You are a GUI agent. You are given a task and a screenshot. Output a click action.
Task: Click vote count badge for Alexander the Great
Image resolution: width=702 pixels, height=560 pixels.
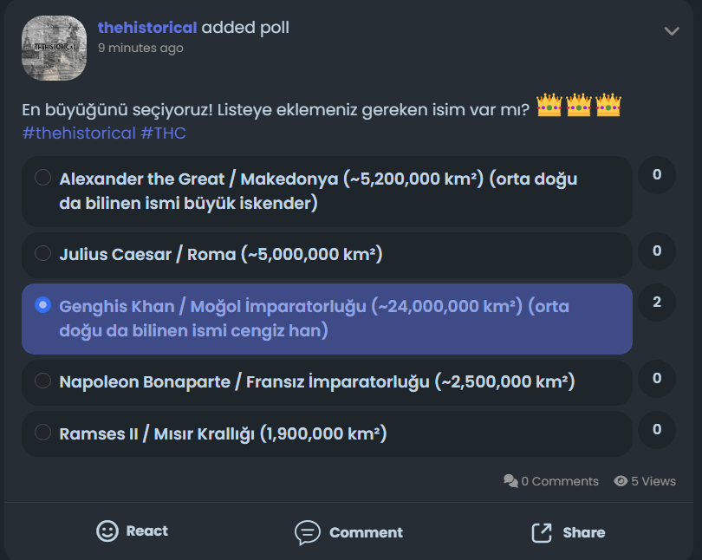[x=657, y=175]
